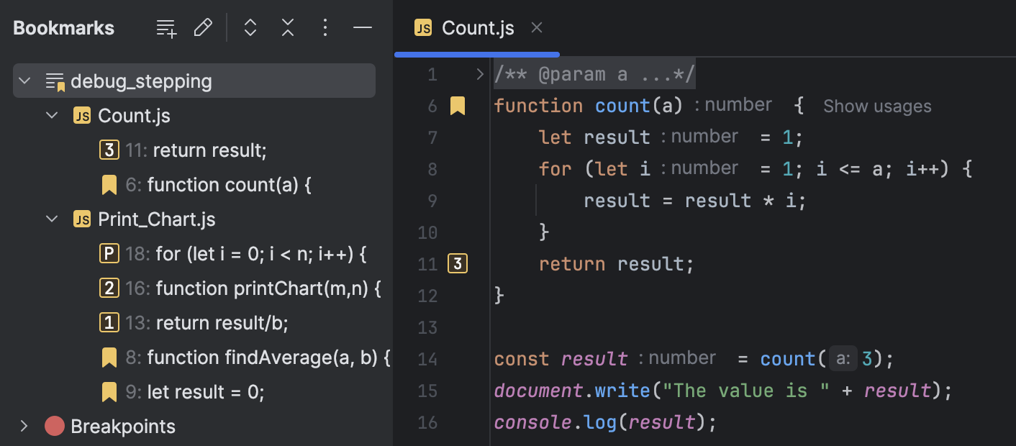The image size is (1016, 446).
Task: Select the Count.js editor tab
Action: click(477, 28)
